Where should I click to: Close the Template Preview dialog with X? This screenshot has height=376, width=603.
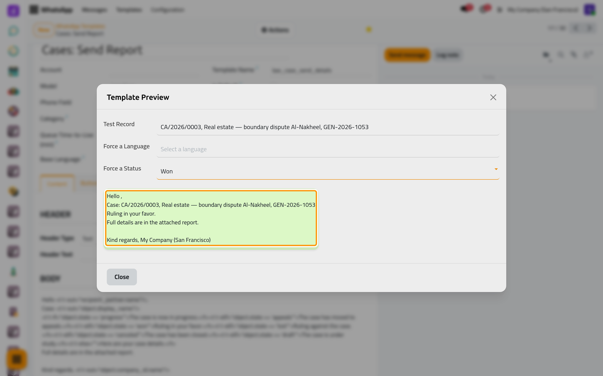493,97
